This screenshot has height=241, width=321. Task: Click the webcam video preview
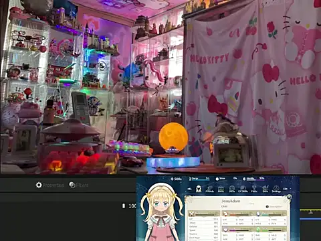pyautogui.click(x=160, y=87)
